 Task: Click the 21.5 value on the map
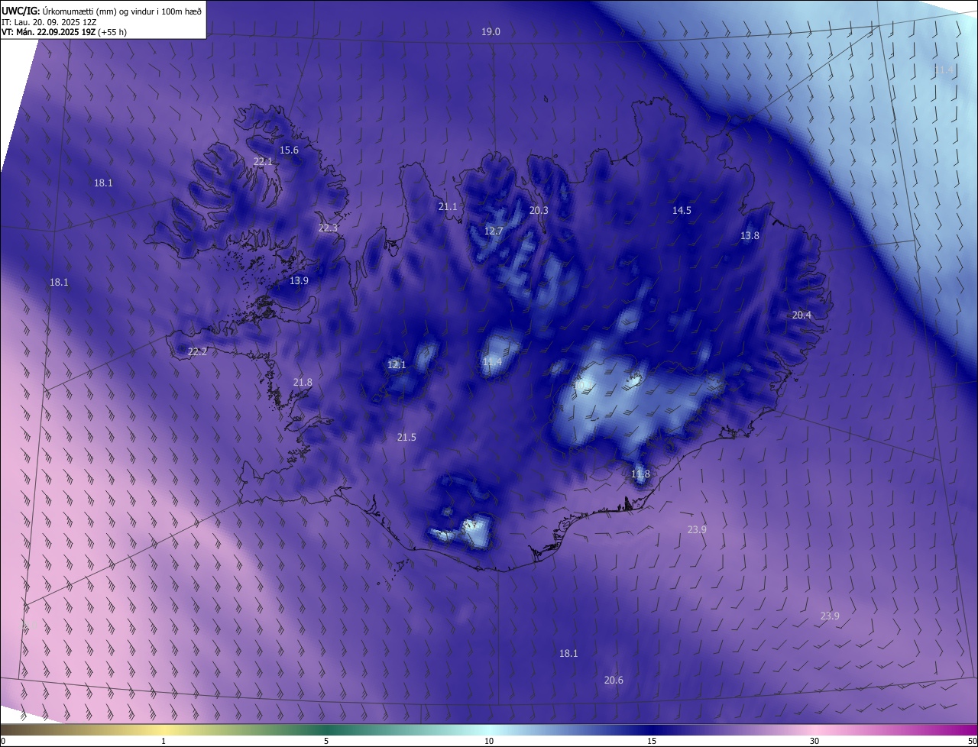click(x=406, y=437)
